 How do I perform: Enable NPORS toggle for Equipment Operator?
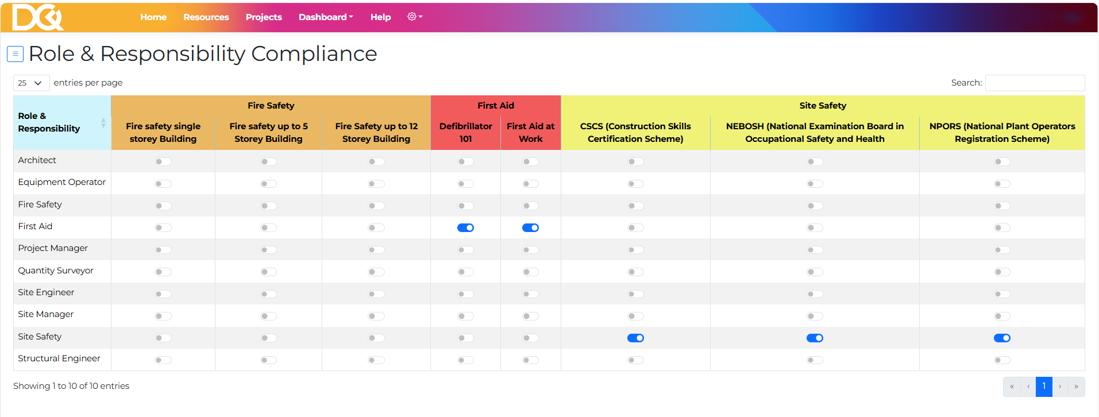(1002, 184)
